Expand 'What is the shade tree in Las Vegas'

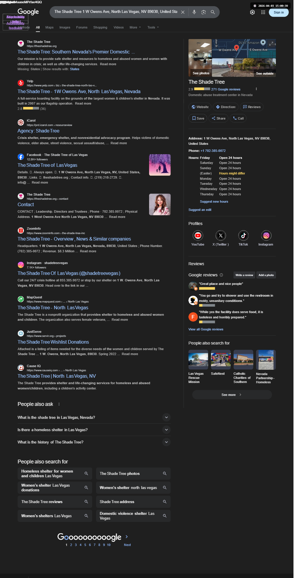click(166, 417)
